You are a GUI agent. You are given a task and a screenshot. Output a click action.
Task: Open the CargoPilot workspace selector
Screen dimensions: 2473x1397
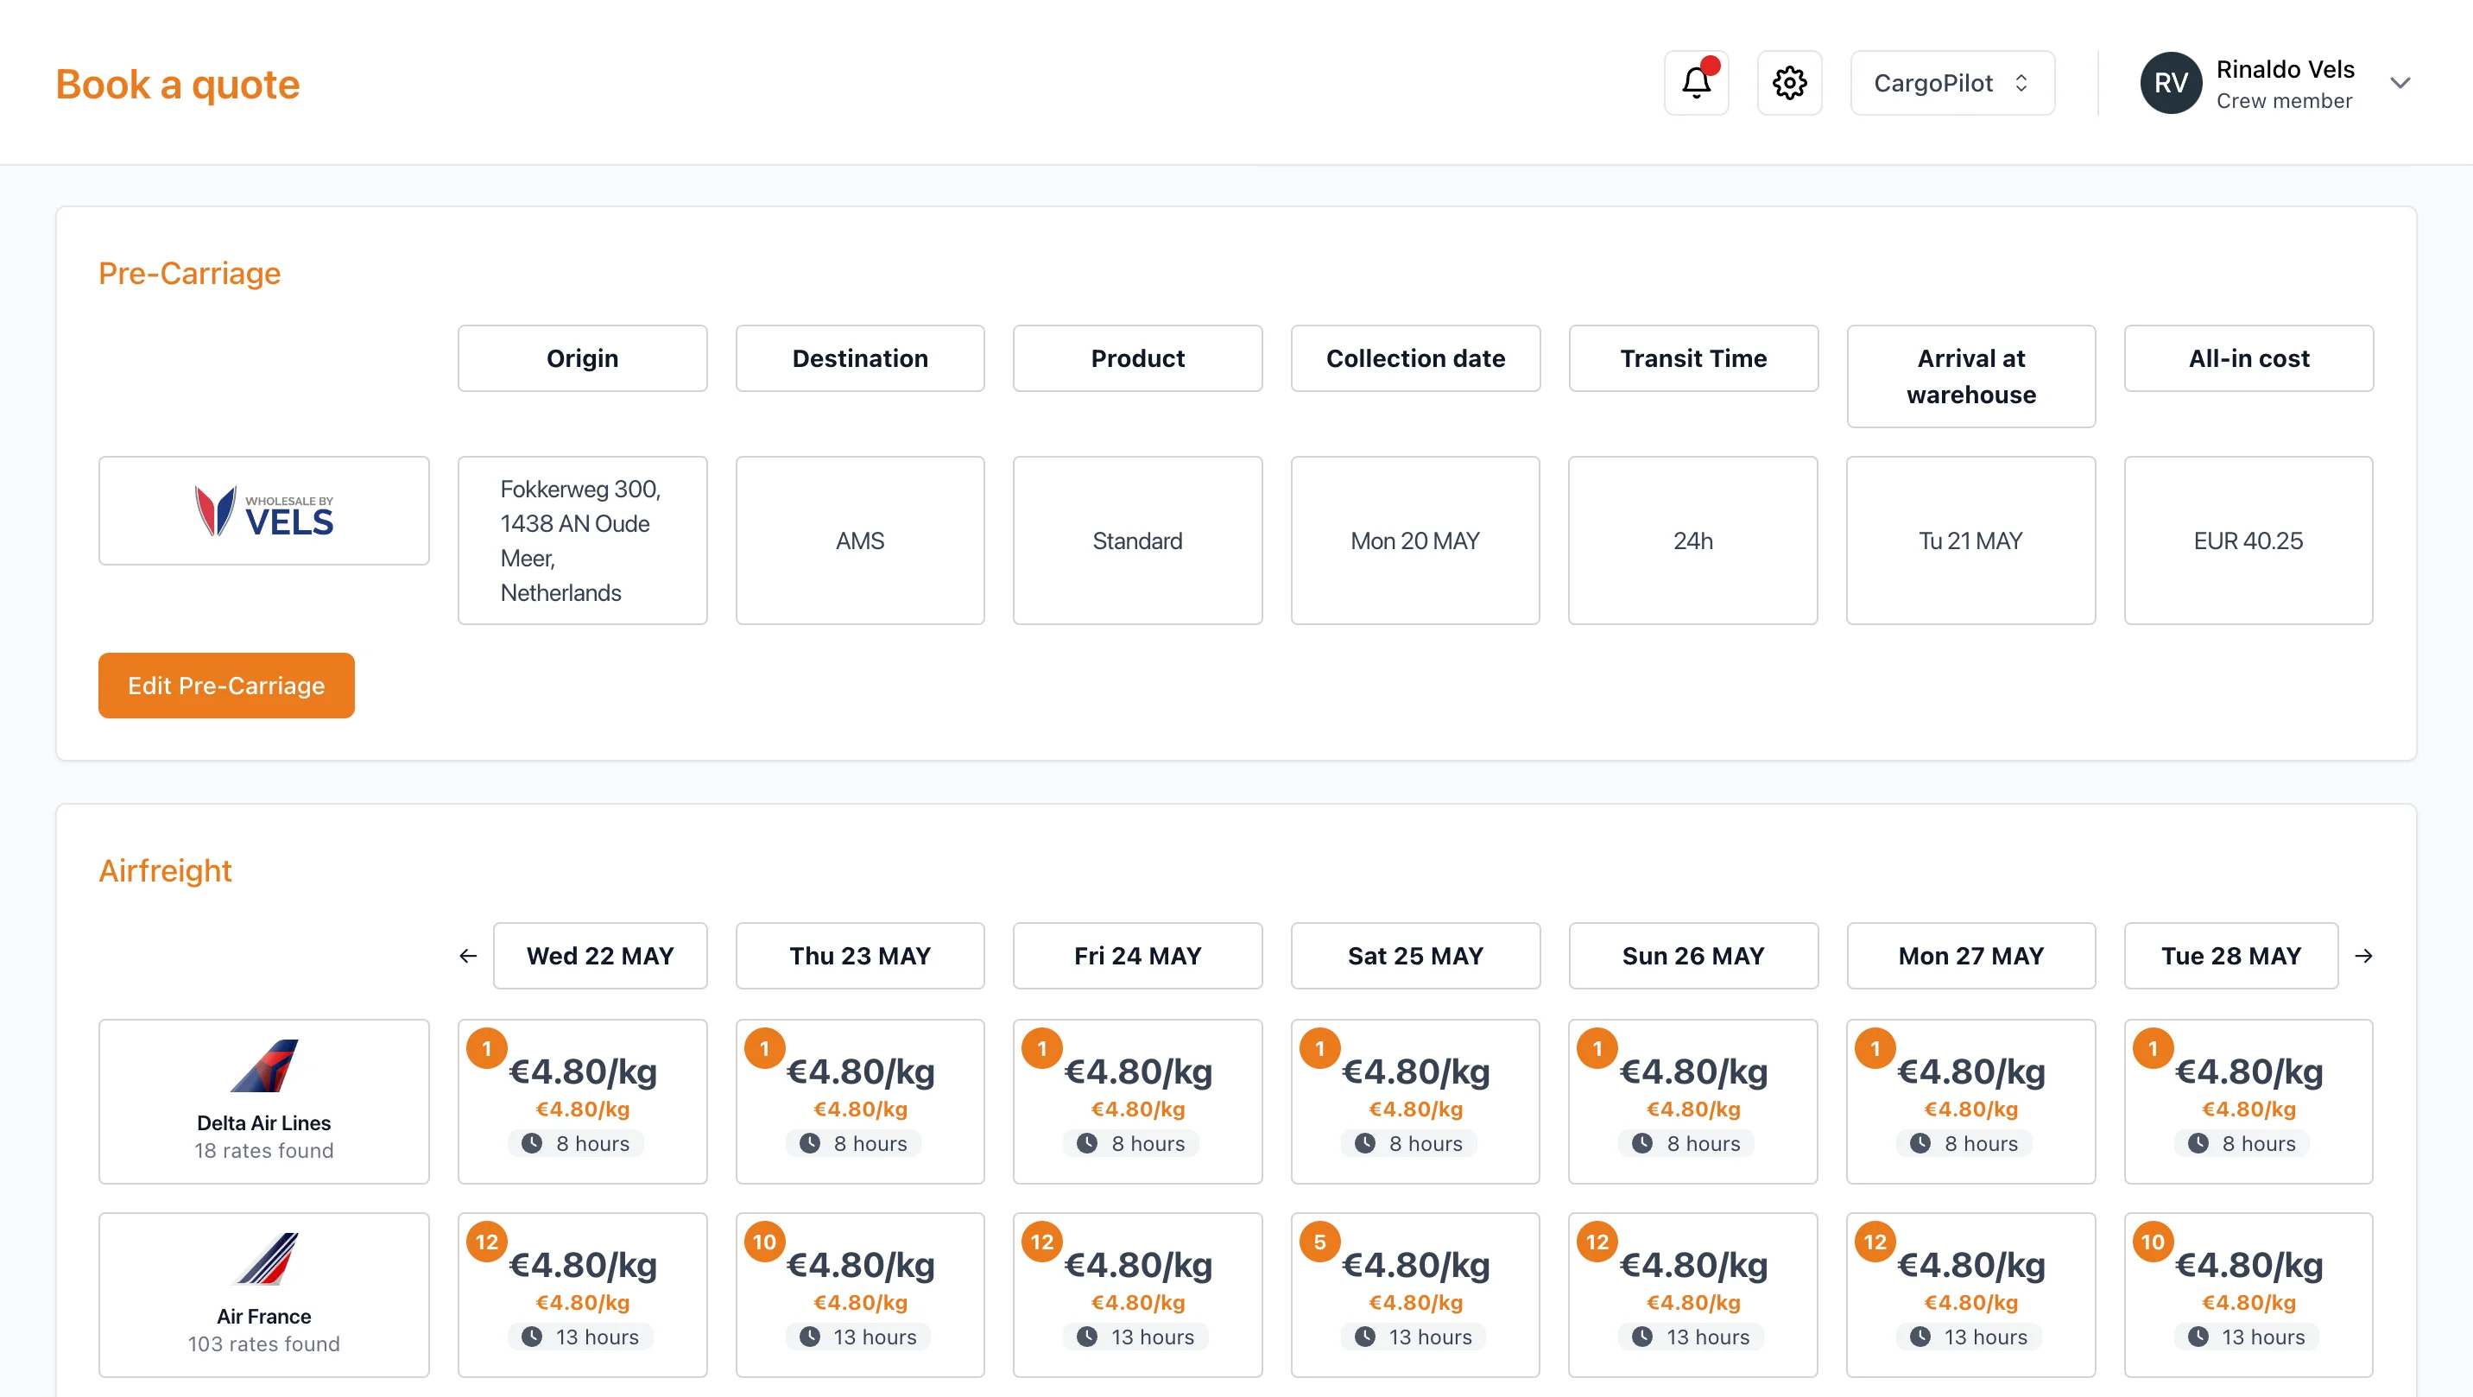[x=1951, y=83]
